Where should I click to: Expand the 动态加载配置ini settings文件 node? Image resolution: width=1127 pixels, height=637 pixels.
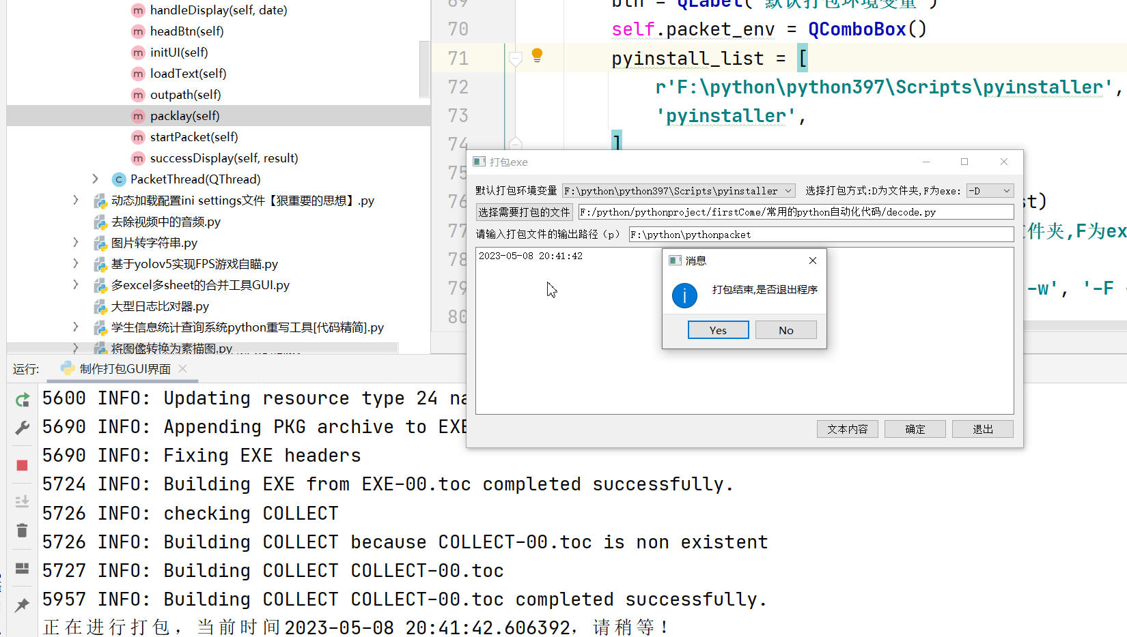point(76,200)
